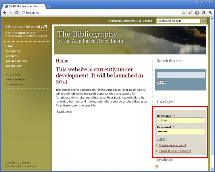Click the vertical scrollbar thumb
This screenshot has height=172, width=215.
tap(212, 88)
